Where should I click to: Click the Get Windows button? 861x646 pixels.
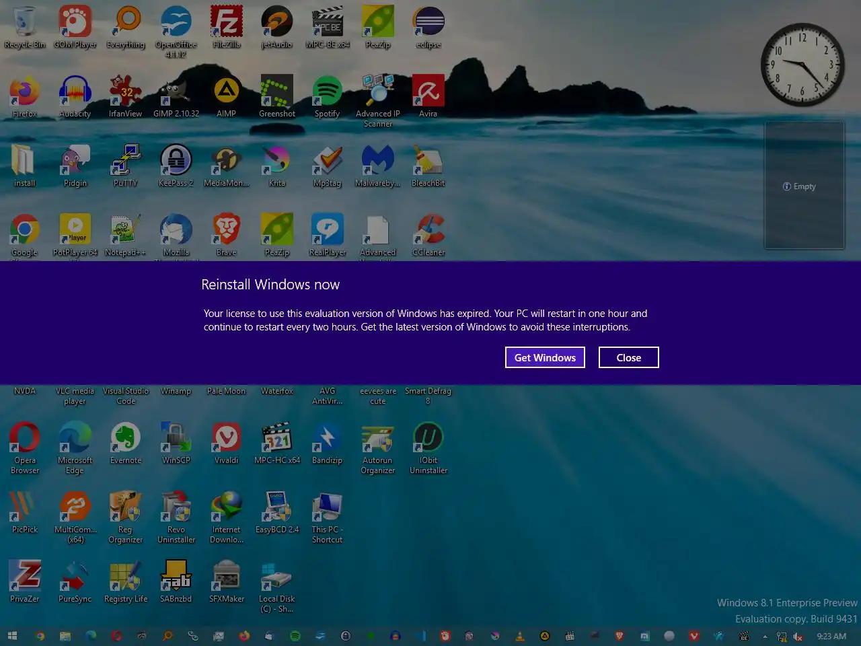click(545, 357)
